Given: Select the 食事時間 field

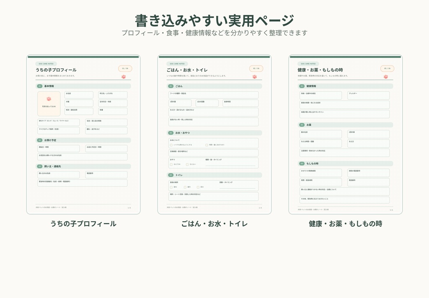Looking at the screenshot, I should 240,103.
